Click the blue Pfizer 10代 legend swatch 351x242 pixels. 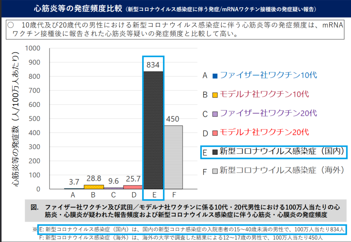click(215, 76)
